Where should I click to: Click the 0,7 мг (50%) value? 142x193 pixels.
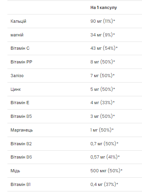(104, 144)
